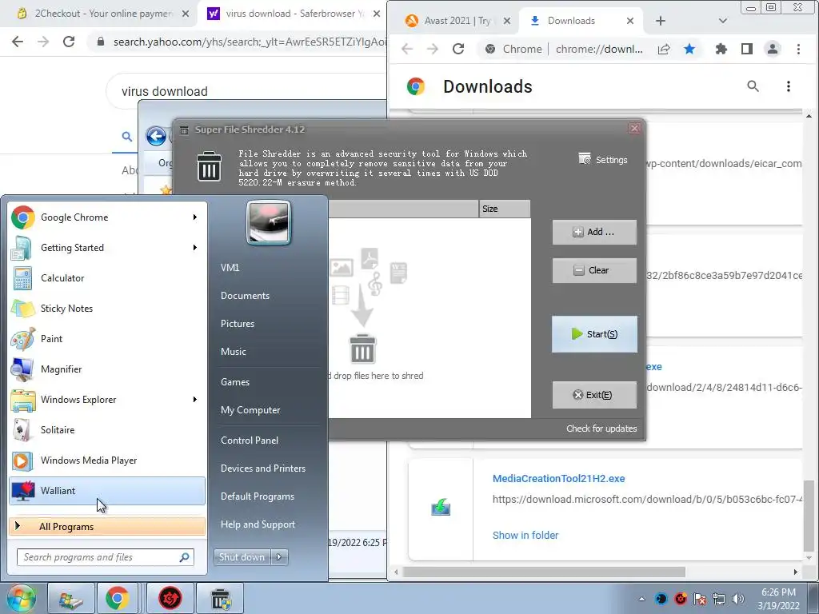The image size is (819, 614).
Task: Open My Computer from Start menu
Action: coord(250,410)
